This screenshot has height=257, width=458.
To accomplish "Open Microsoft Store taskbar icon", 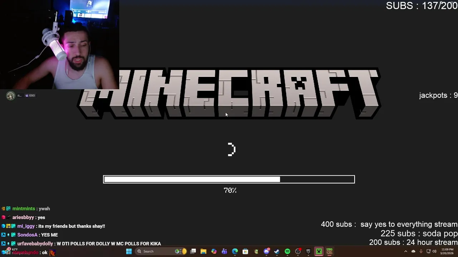I will point(245,251).
